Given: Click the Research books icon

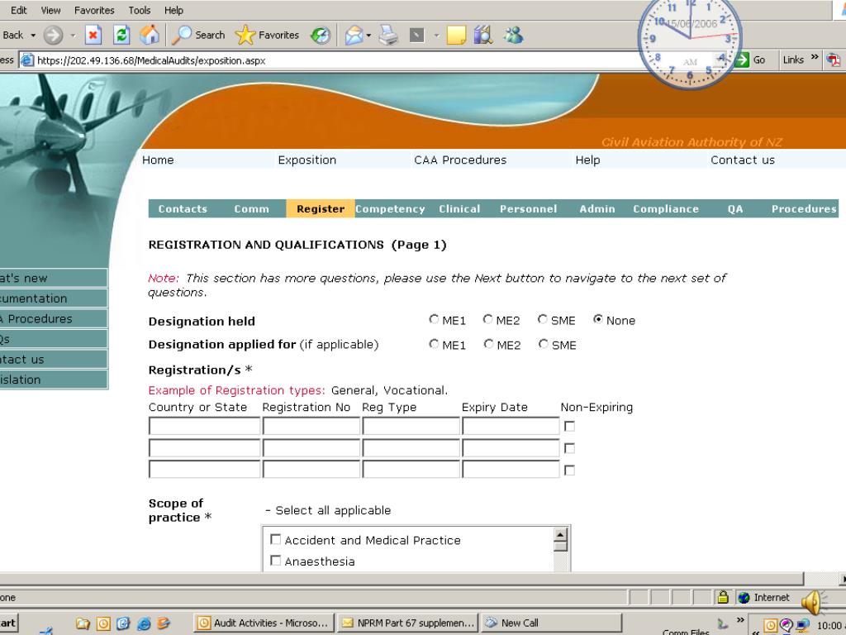Looking at the screenshot, I should [x=483, y=35].
